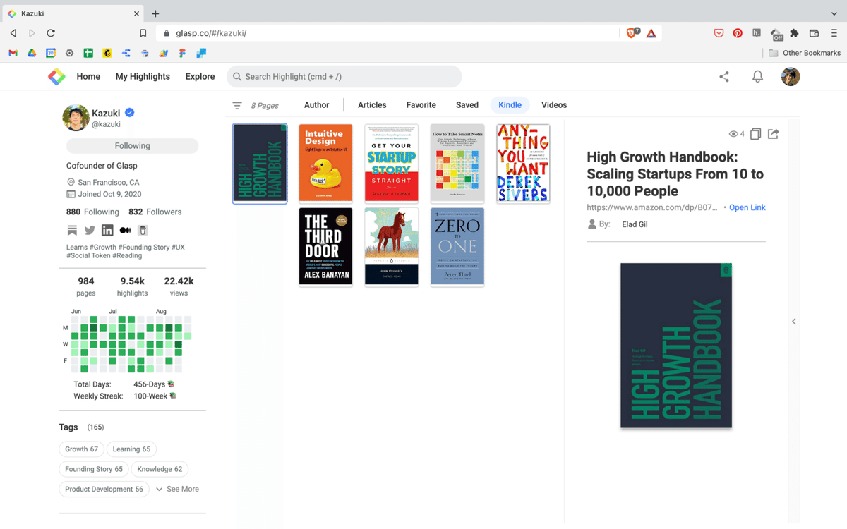Open the tab list dropdown arrow
847x529 pixels.
coord(834,13)
